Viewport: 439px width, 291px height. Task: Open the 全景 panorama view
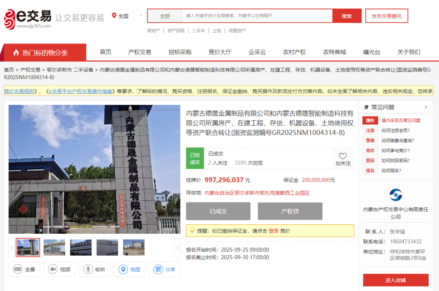[x=24, y=269]
